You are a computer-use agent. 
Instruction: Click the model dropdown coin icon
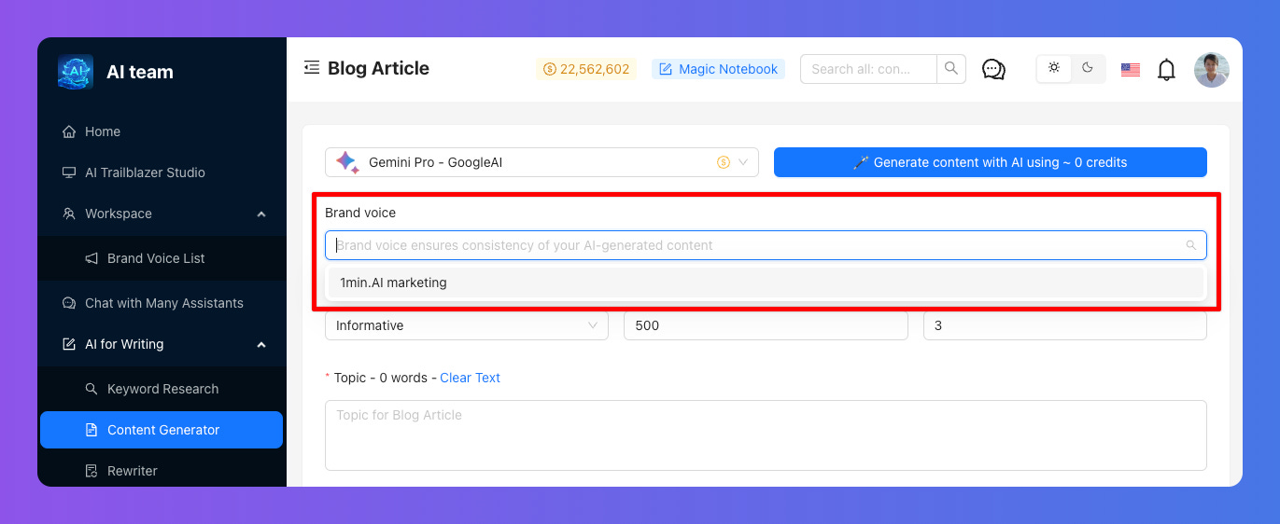point(724,162)
